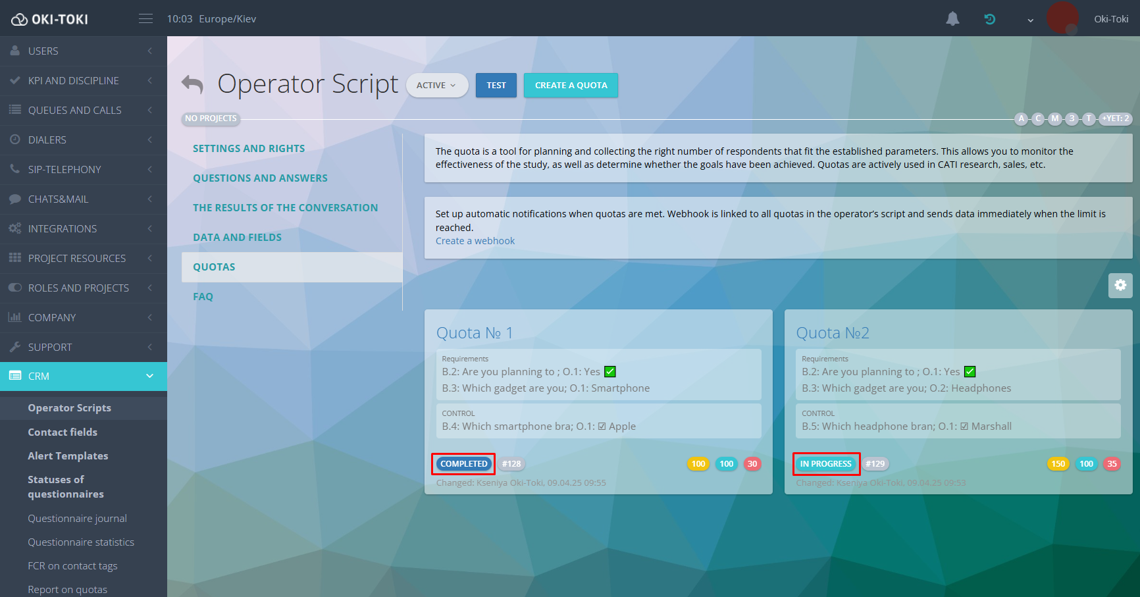Follow the Create a webhook link
This screenshot has height=597, width=1140.
(x=475, y=241)
